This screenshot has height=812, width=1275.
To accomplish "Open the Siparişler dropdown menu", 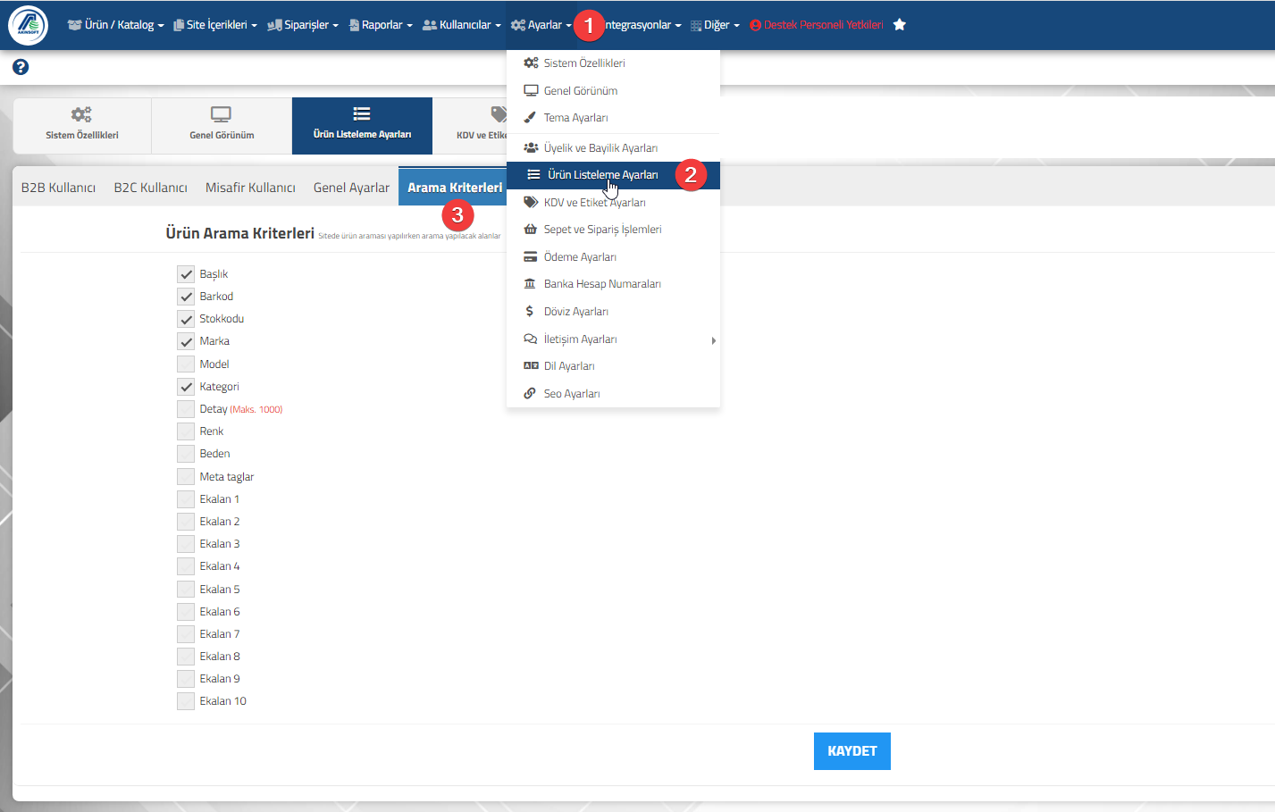I will 303,25.
